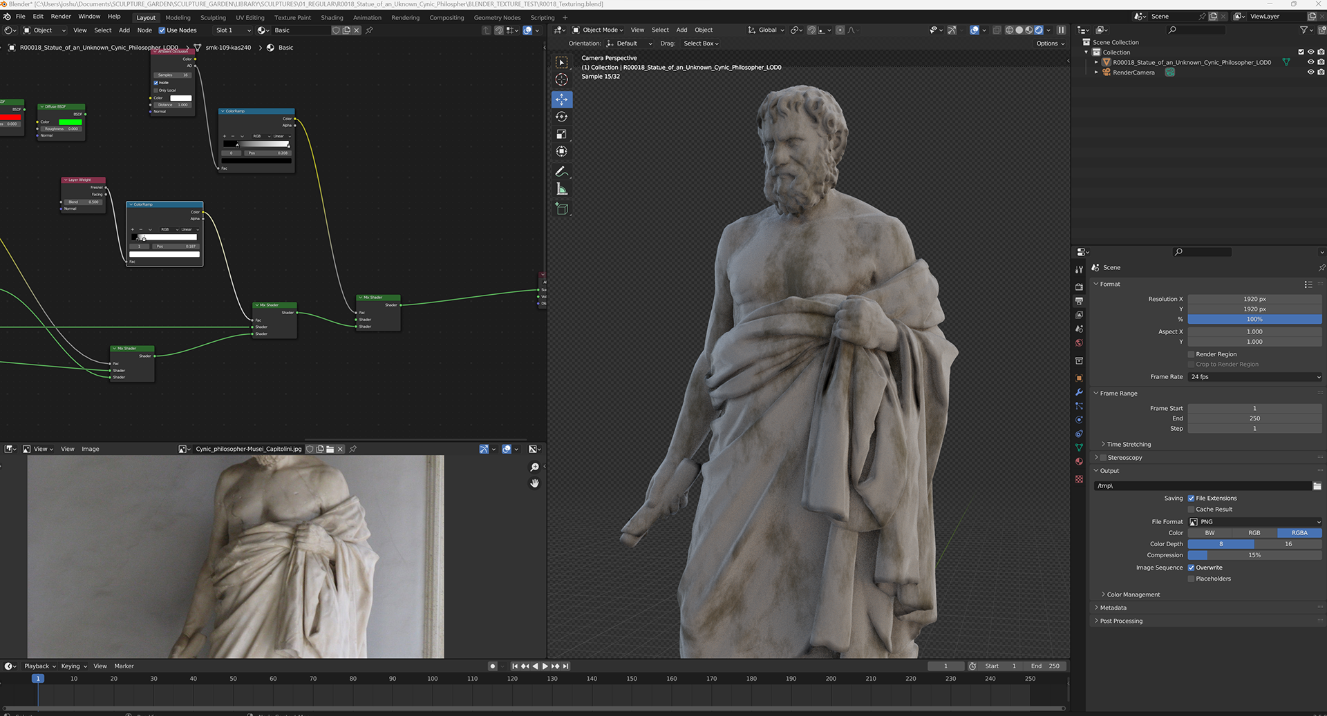Image resolution: width=1327 pixels, height=716 pixels.
Task: Enable the Stereoscopy checkbox
Action: [x=1104, y=458]
